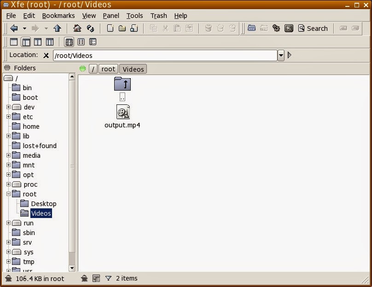The width and height of the screenshot is (372, 287).
Task: Create a new folder
Action: click(x=122, y=29)
